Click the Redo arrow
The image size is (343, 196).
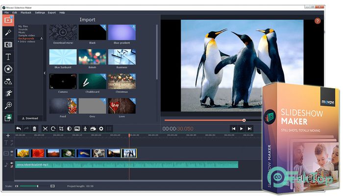(x=26, y=128)
